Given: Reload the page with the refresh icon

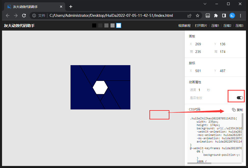Looking at the screenshot, I should 24,16.
